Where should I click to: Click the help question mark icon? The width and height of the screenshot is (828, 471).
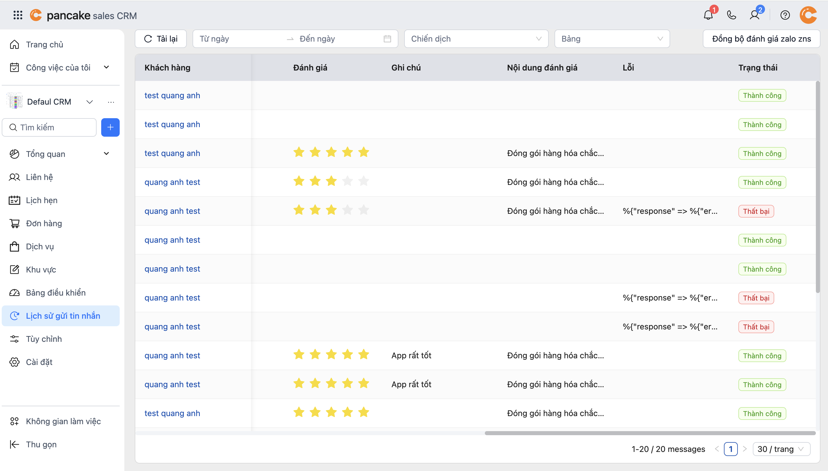pos(785,15)
